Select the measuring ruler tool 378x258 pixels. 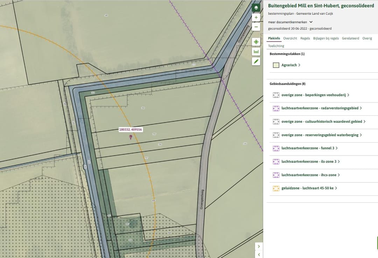256,52
